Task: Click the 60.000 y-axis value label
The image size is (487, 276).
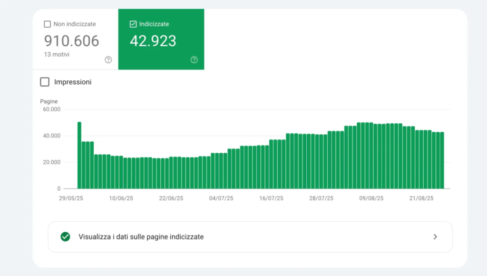Action: pos(51,109)
